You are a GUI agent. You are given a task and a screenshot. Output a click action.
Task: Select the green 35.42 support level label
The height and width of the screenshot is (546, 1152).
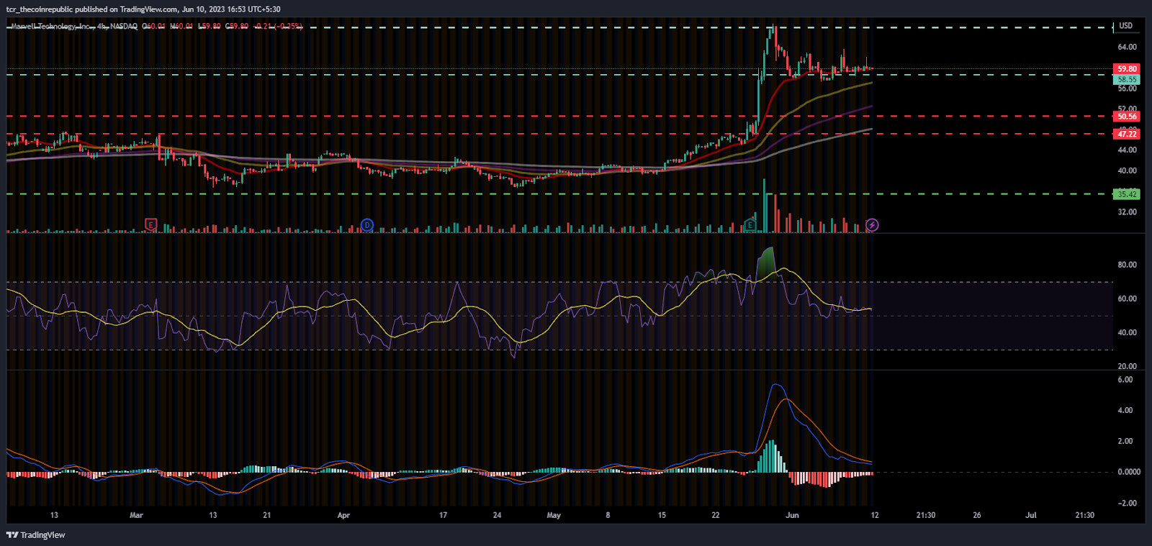click(x=1127, y=194)
